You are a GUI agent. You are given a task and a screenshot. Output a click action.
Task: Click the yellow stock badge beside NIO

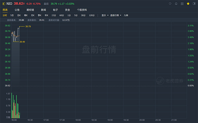[x=4, y=4]
